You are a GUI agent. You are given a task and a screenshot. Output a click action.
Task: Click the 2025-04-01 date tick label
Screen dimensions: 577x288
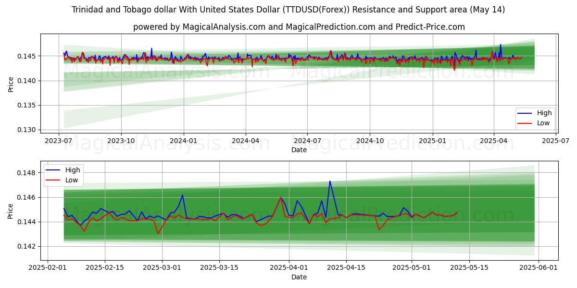[289, 268]
